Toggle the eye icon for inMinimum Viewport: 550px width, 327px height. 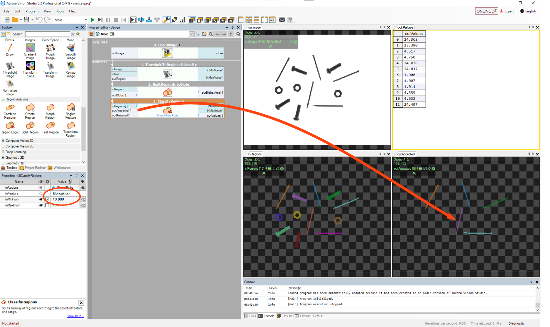[41, 200]
